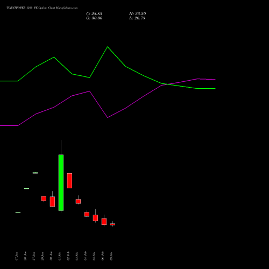This screenshot has height=269, width=269.
Task: Click the close value 'C: 28.85'
Action: point(94,14)
